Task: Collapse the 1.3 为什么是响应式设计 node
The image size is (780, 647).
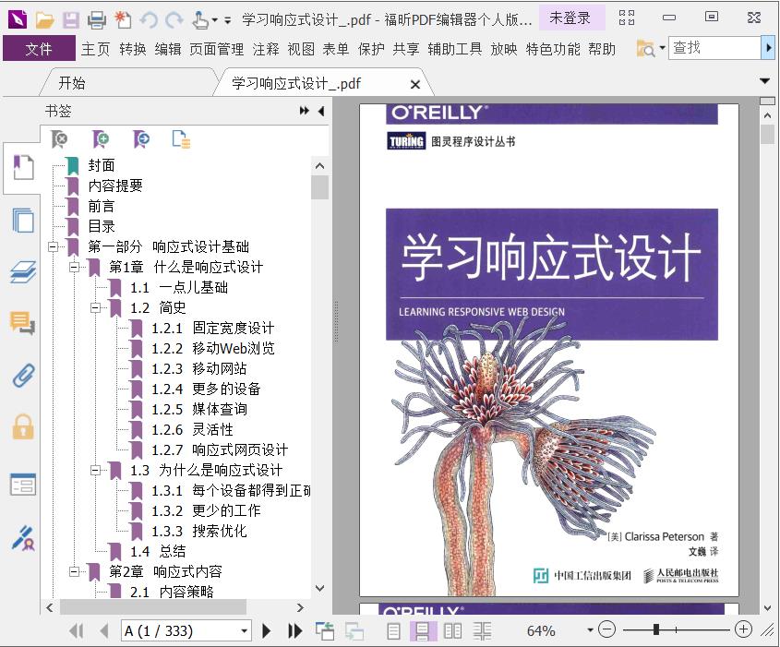Action: pyautogui.click(x=95, y=470)
